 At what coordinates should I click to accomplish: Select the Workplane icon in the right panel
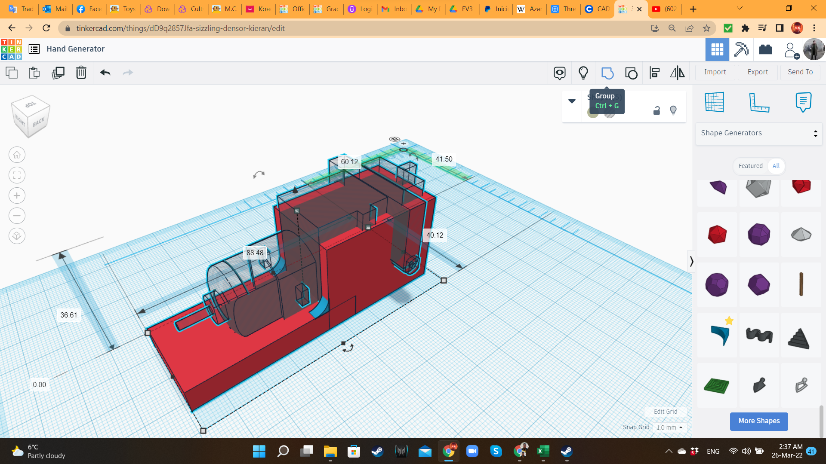pos(715,102)
